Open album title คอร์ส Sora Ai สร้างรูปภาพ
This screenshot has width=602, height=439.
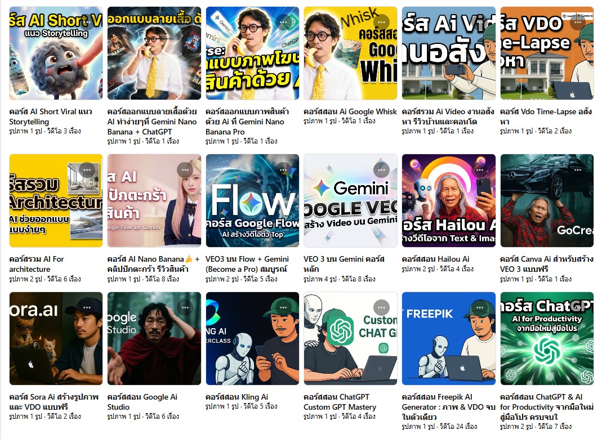click(53, 402)
